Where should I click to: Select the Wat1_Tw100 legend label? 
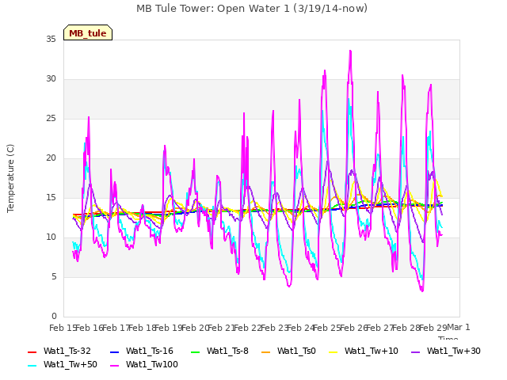point(152,364)
